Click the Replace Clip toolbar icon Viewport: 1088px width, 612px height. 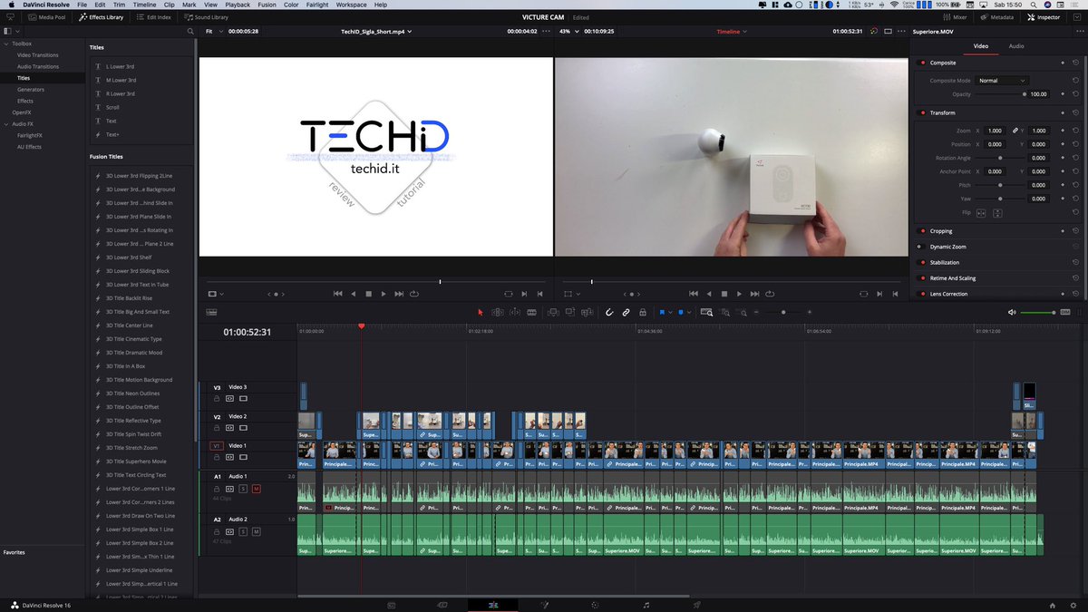[x=587, y=312]
